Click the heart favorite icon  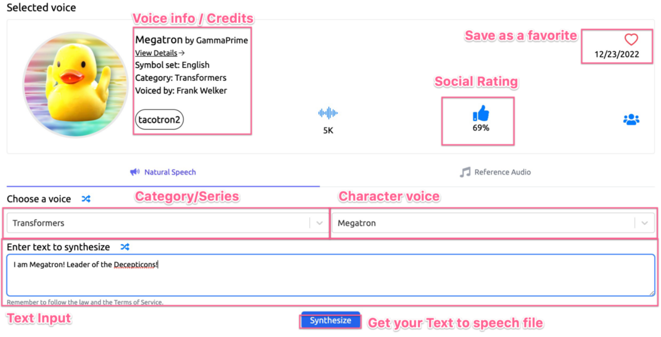(631, 40)
